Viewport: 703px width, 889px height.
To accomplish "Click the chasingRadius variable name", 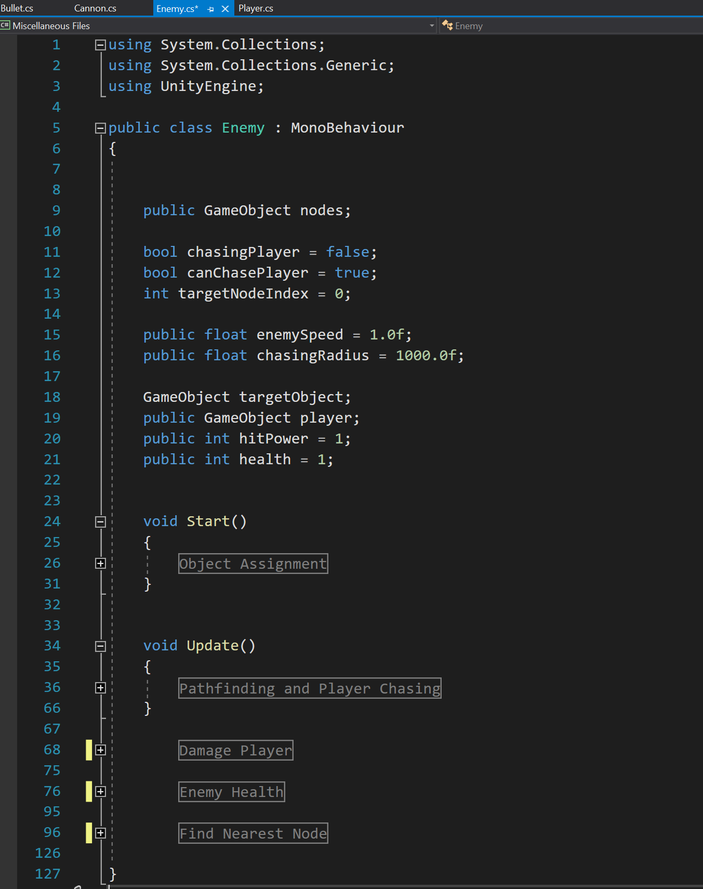I will [313, 356].
